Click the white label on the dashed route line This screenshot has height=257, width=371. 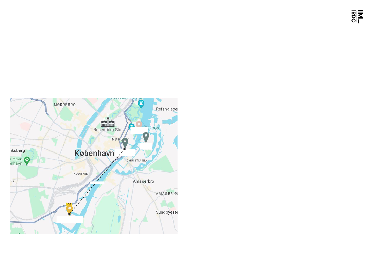pos(97,182)
